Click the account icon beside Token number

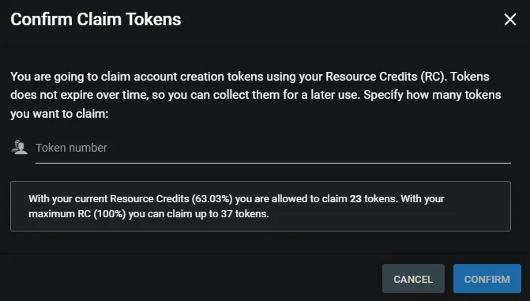click(x=19, y=148)
